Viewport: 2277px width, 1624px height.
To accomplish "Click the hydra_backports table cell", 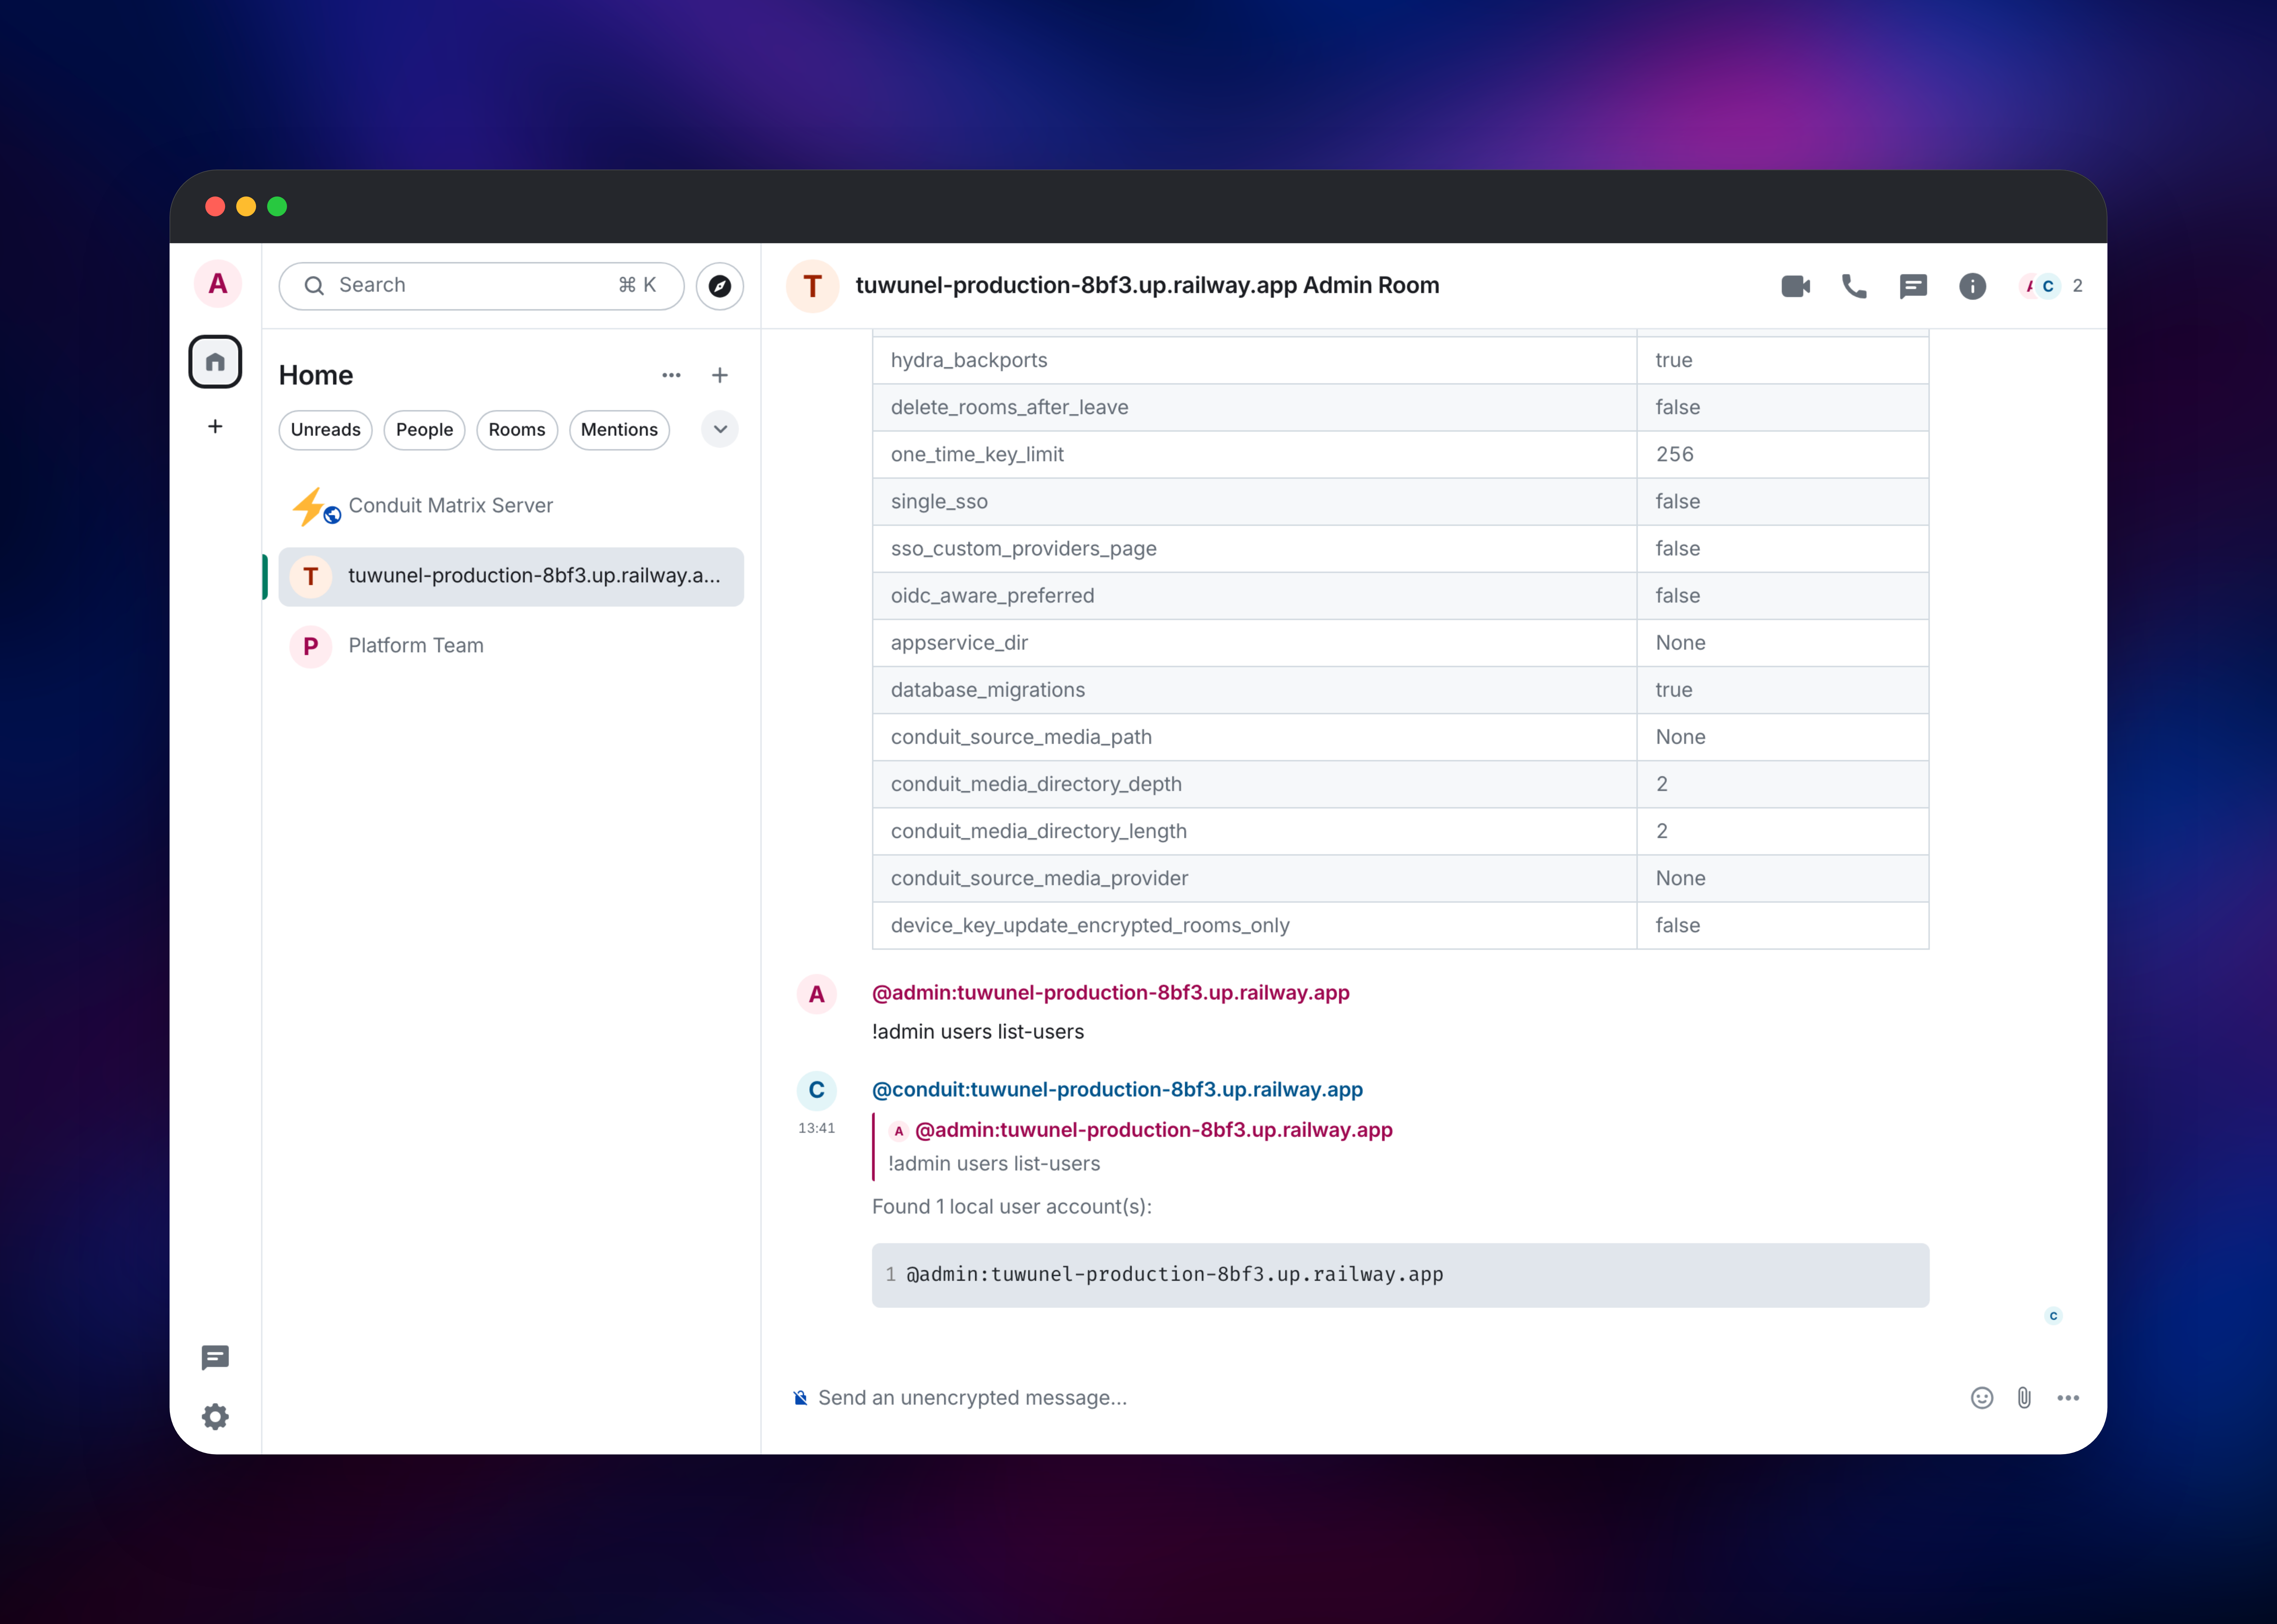I will (x=1254, y=360).
